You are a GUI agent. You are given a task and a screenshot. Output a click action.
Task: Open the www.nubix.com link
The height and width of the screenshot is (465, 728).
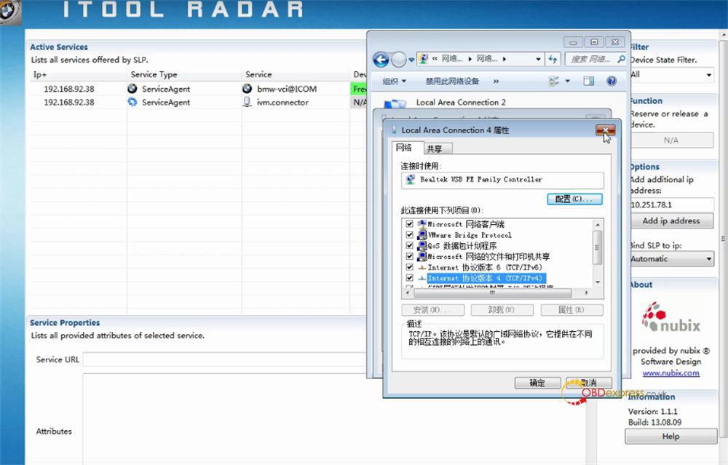click(x=671, y=373)
